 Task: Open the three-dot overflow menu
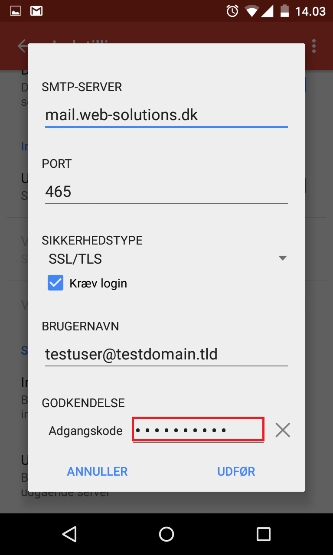click(x=314, y=46)
